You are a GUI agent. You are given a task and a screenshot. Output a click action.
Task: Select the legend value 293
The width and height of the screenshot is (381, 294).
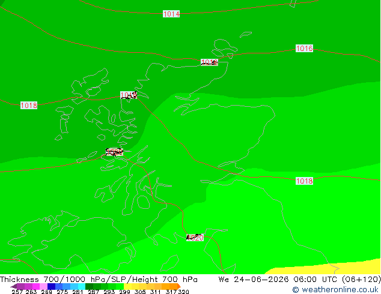(109, 292)
